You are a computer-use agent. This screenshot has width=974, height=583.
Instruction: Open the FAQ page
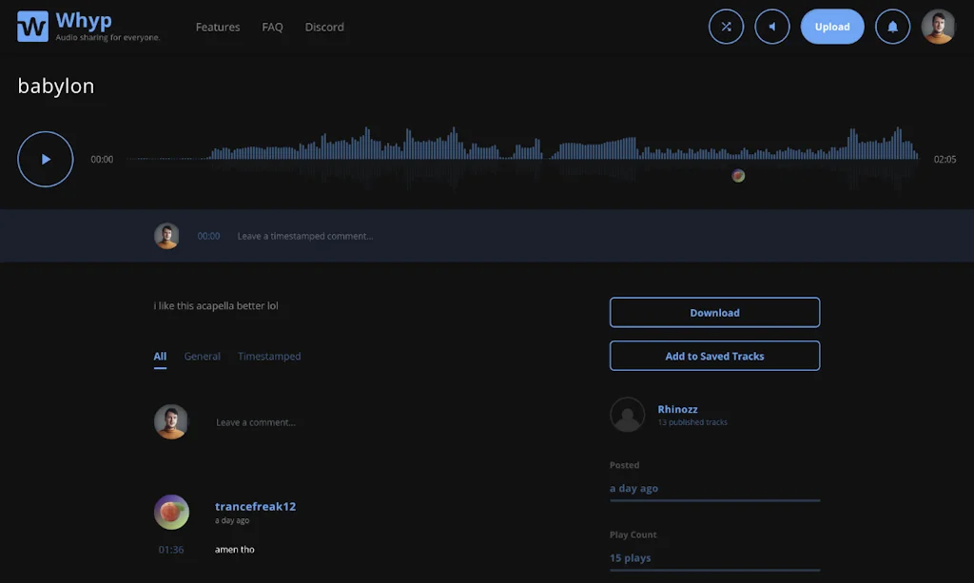click(272, 27)
